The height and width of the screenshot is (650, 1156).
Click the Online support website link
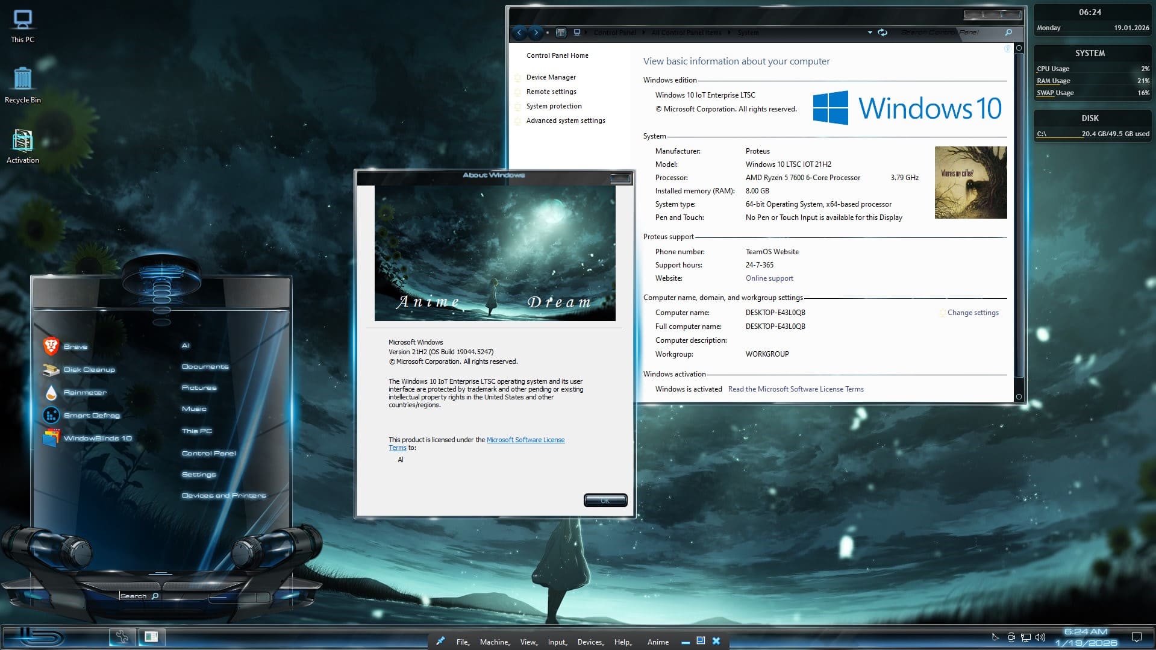tap(769, 278)
